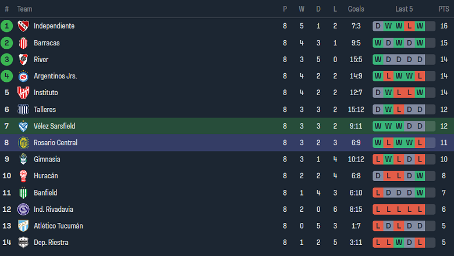Click Banfield's latest green W result
454x256 pixels.
pos(420,193)
